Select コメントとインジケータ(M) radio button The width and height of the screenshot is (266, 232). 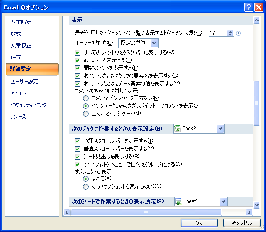pyautogui.click(x=85, y=114)
